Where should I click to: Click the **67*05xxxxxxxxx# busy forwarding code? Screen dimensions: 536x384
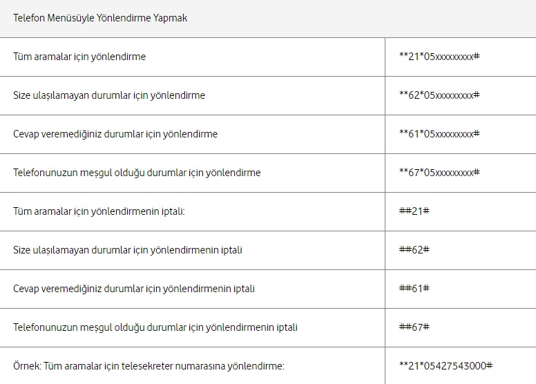439,173
